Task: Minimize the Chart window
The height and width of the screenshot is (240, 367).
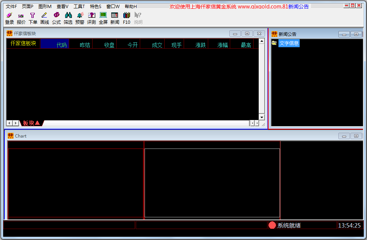Action: click(x=344, y=136)
